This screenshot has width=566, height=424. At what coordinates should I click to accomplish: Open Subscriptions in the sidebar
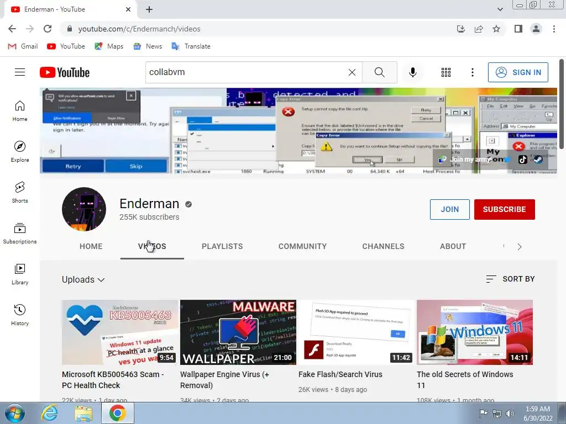point(20,234)
